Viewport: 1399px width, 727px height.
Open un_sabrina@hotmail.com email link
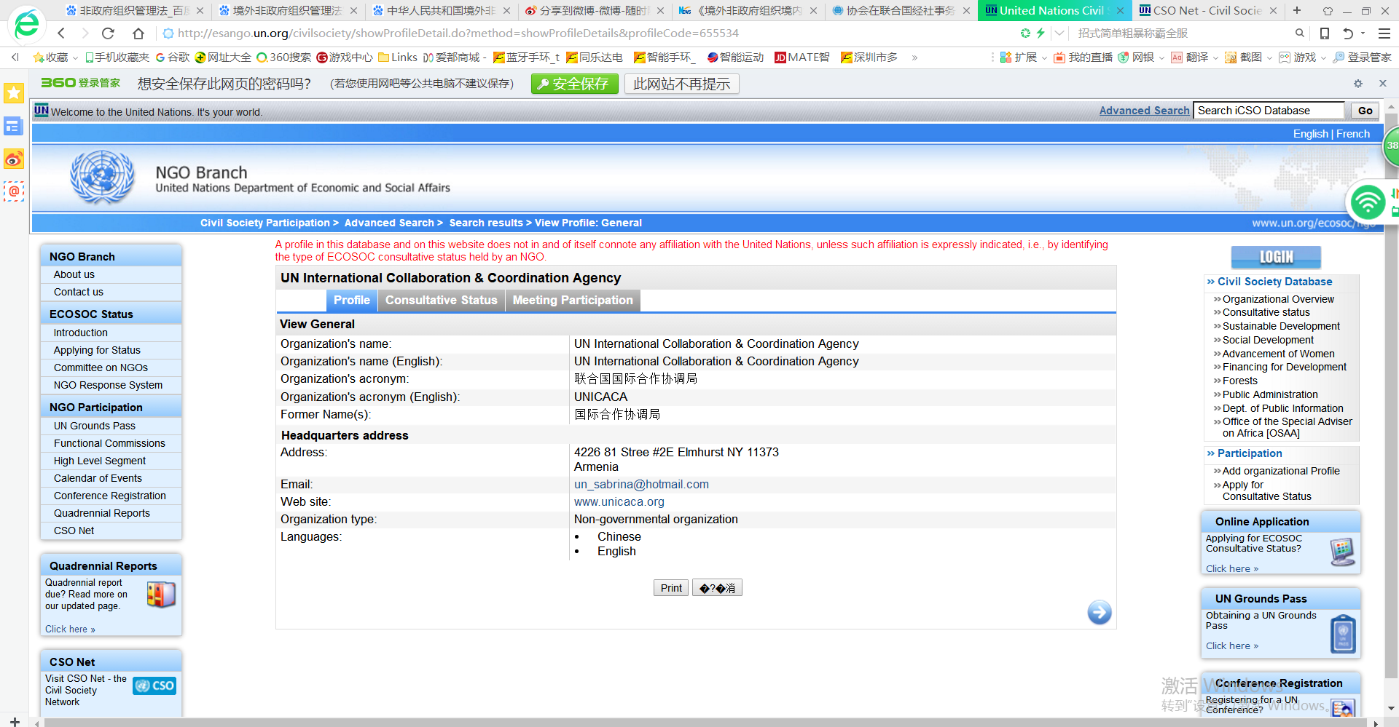point(641,485)
